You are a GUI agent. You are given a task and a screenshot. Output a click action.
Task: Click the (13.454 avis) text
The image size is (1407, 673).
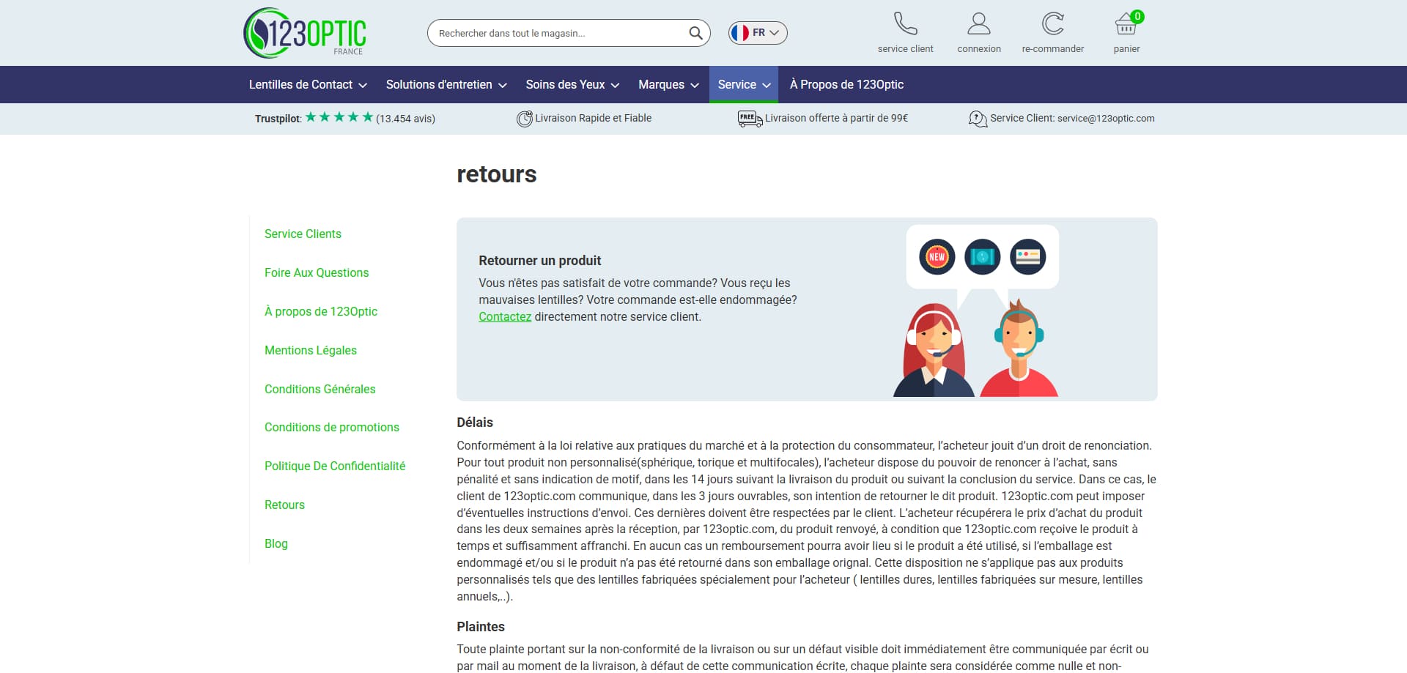[x=405, y=119]
